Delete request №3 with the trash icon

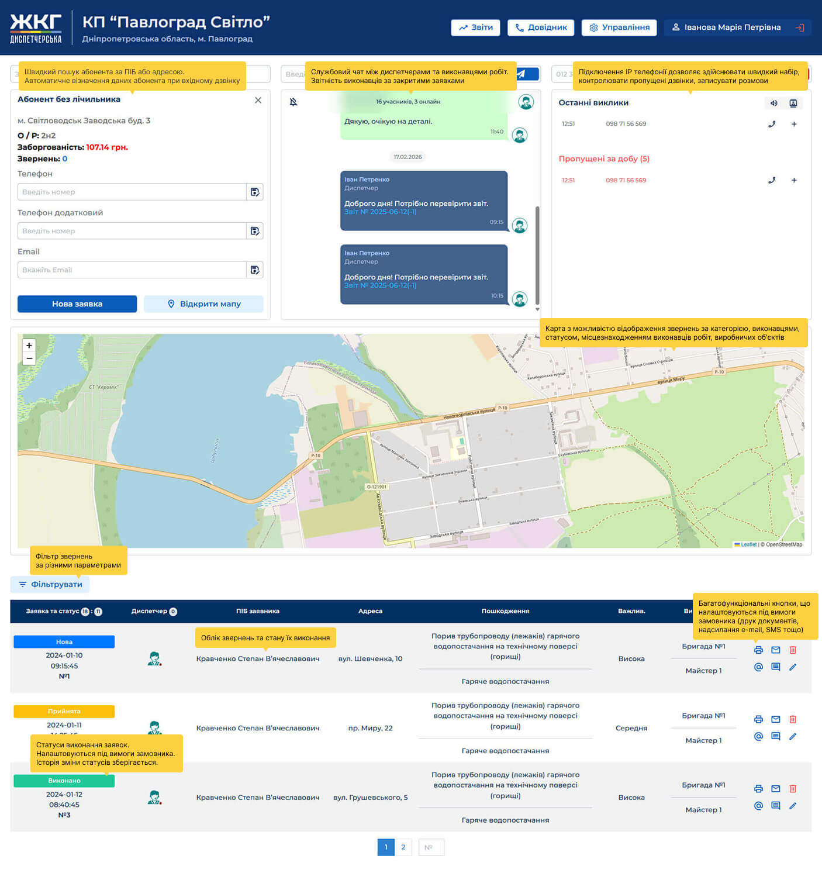[x=793, y=789]
